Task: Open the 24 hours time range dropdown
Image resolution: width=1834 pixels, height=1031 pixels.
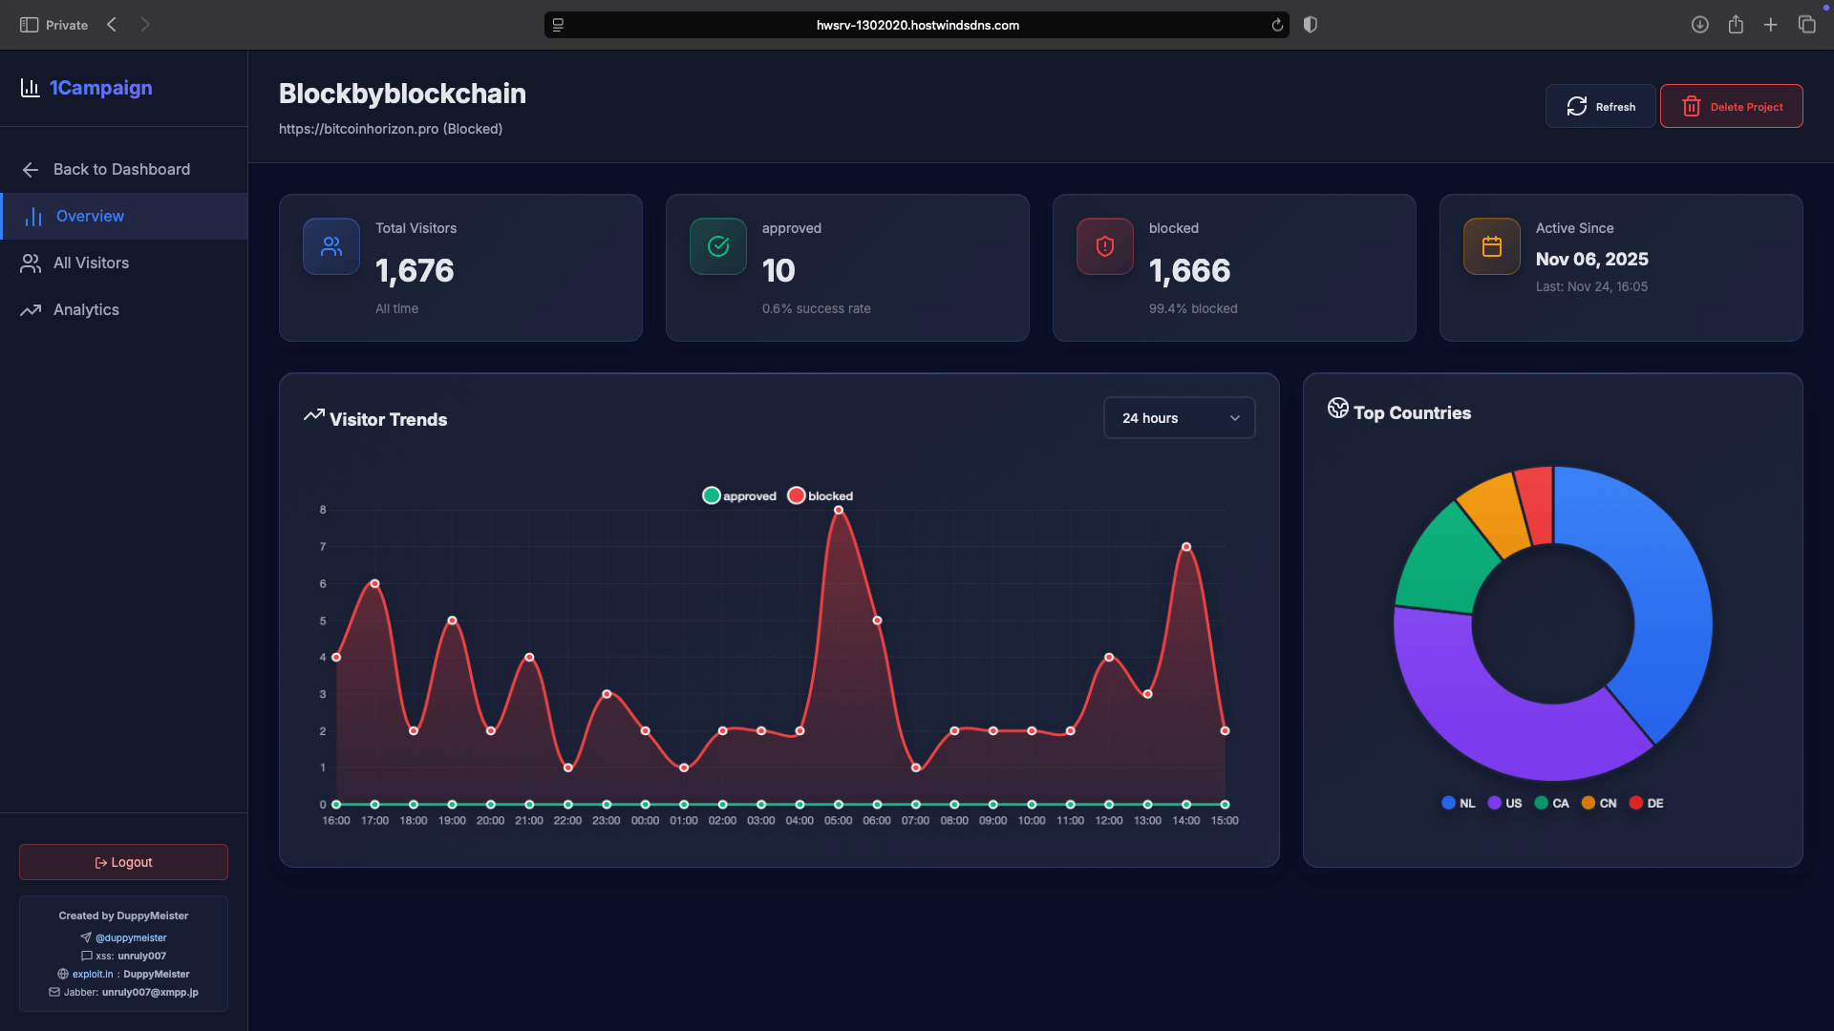Action: tap(1179, 418)
